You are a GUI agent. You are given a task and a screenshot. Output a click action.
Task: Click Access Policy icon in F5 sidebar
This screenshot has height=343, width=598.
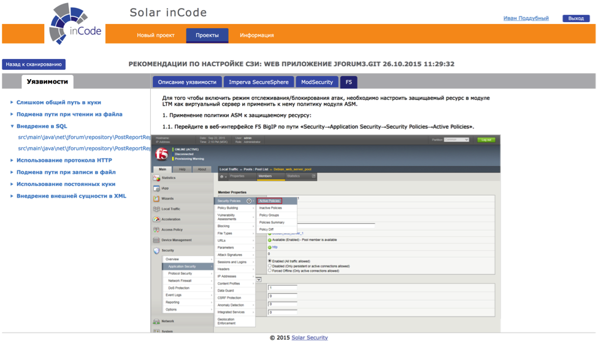[156, 229]
